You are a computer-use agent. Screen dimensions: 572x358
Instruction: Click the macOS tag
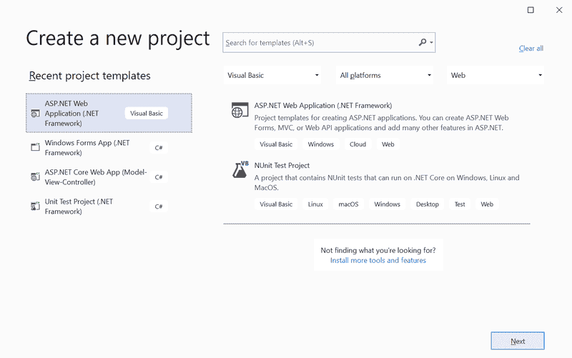[x=348, y=204]
